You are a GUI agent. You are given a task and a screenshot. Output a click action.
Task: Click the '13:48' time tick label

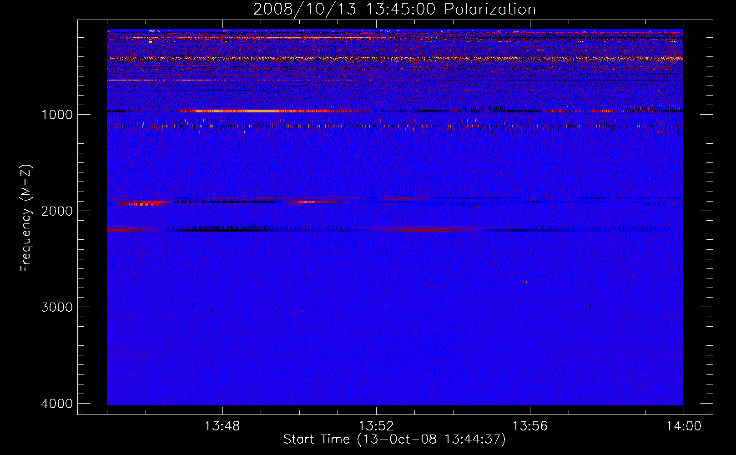[222, 426]
